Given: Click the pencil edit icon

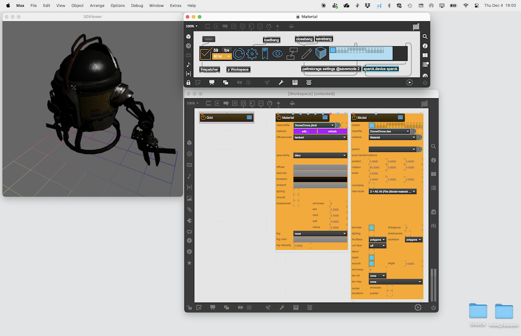Looking at the screenshot, I should click(306, 53).
